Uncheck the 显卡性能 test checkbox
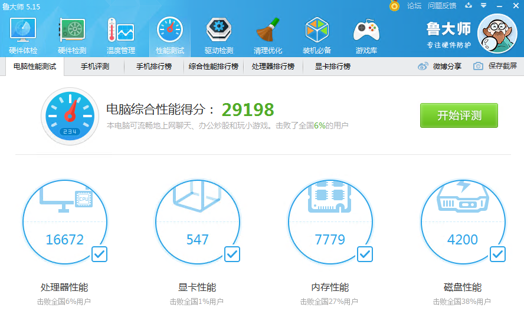The height and width of the screenshot is (311, 524). click(x=232, y=254)
